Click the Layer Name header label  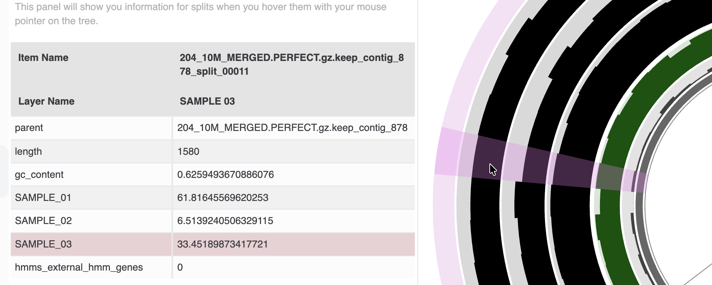(46, 101)
